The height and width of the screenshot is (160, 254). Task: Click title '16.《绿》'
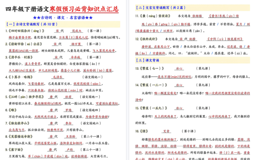(x=142, y=131)
